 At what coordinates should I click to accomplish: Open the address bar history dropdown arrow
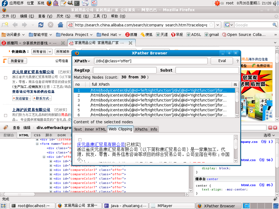click(x=218, y=25)
